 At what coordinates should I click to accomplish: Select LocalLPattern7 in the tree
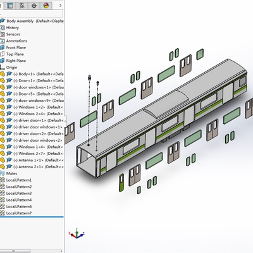19,213
